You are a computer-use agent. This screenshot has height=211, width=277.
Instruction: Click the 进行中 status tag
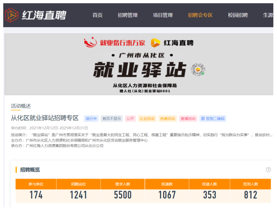pyautogui.click(x=91, y=119)
